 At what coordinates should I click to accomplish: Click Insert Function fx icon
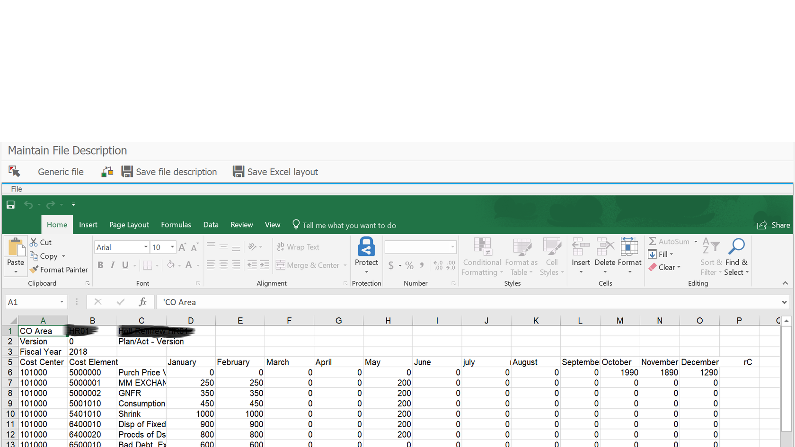(x=142, y=302)
